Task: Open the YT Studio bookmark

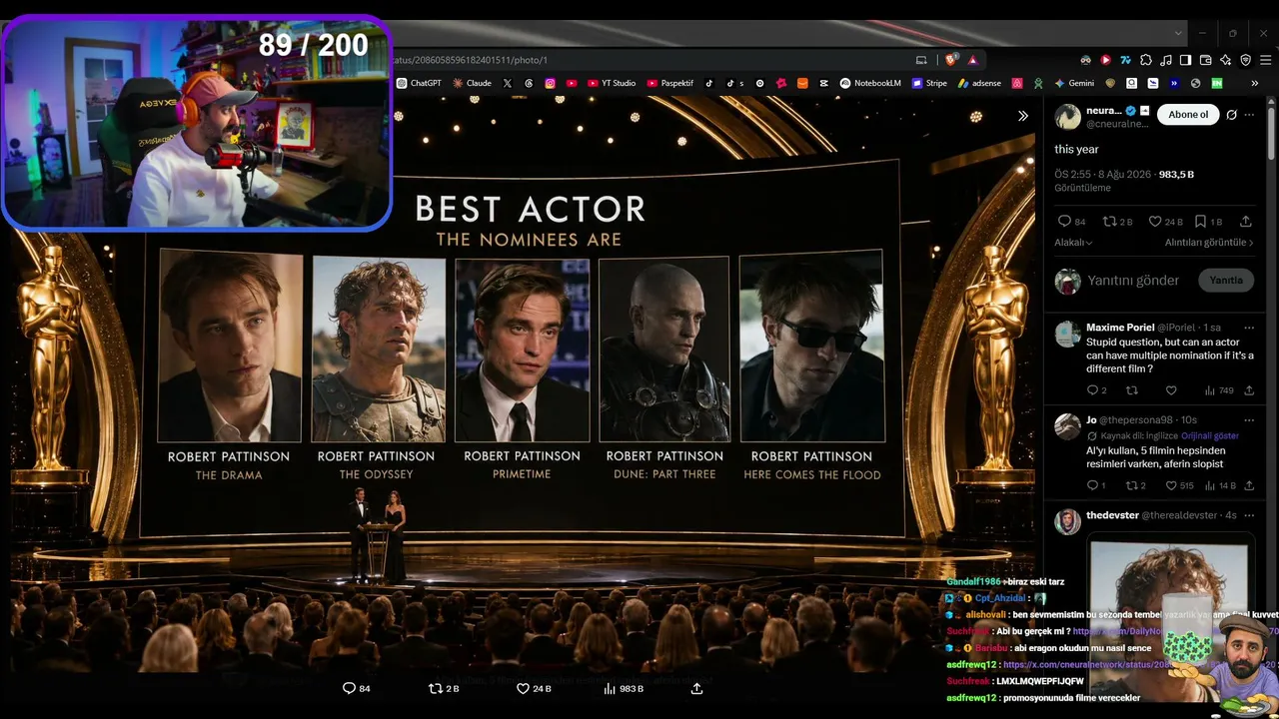Action: pyautogui.click(x=612, y=83)
